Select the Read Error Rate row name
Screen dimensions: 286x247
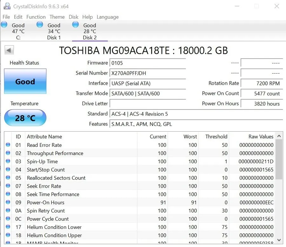(x=44, y=145)
